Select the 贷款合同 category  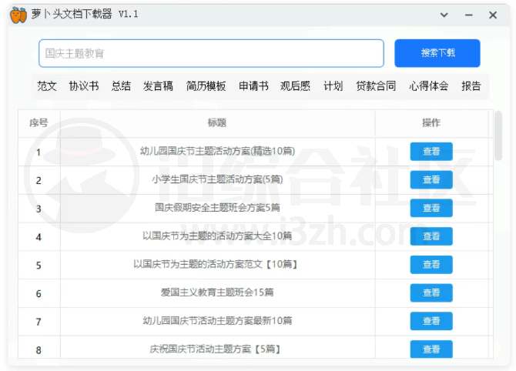[376, 86]
